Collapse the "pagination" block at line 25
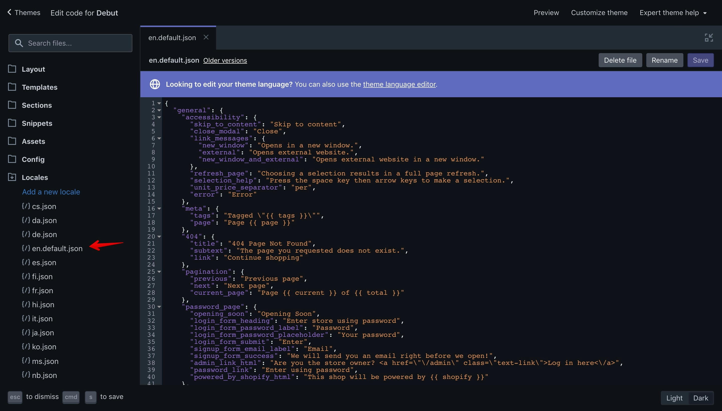722x411 pixels. 159,272
